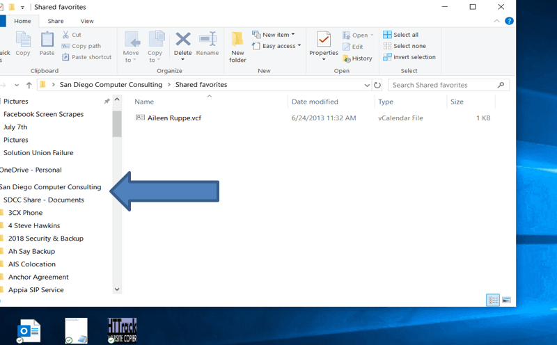Open July 7th in navigation pane

coord(15,127)
